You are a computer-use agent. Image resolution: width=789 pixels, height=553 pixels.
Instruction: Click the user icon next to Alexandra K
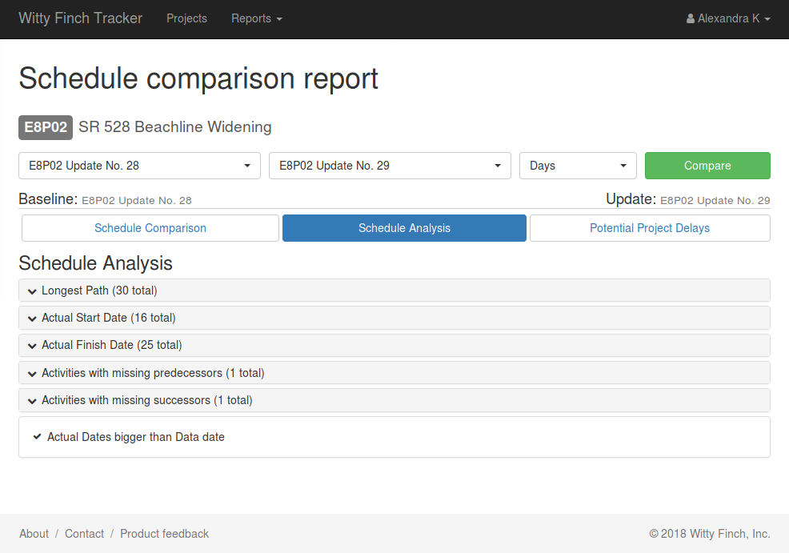point(689,18)
